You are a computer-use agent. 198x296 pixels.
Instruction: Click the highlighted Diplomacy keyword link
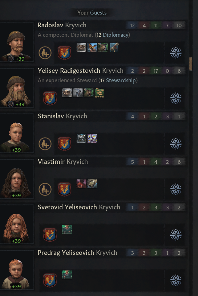[x=116, y=35]
